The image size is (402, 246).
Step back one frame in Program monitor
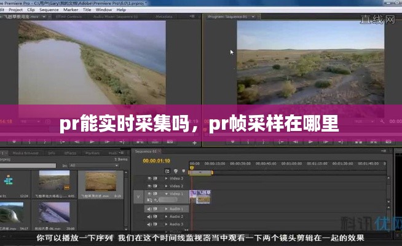coord(295,141)
